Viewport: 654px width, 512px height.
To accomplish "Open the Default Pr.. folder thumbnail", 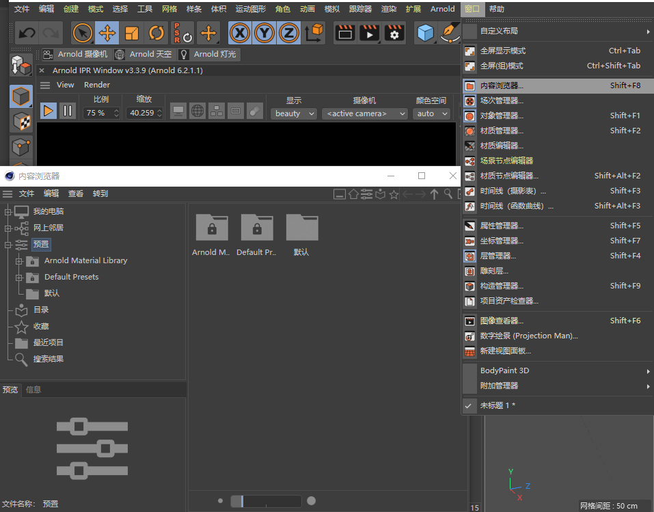I will point(257,234).
